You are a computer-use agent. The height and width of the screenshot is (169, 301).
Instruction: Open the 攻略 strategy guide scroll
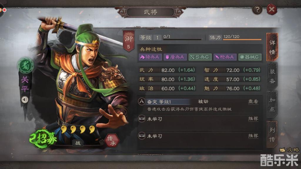point(289,150)
